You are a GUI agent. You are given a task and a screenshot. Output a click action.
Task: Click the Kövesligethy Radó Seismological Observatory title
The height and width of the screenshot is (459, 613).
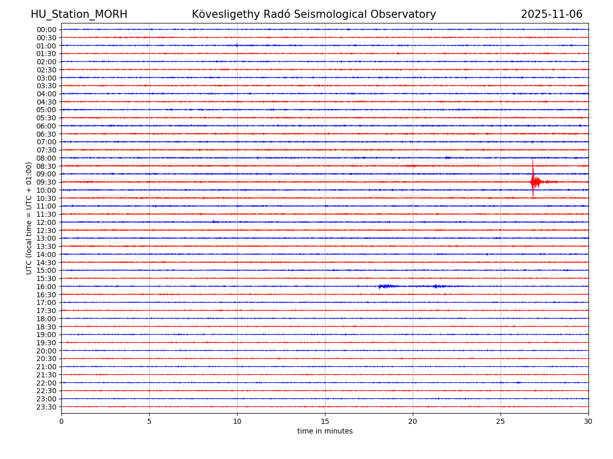(314, 14)
